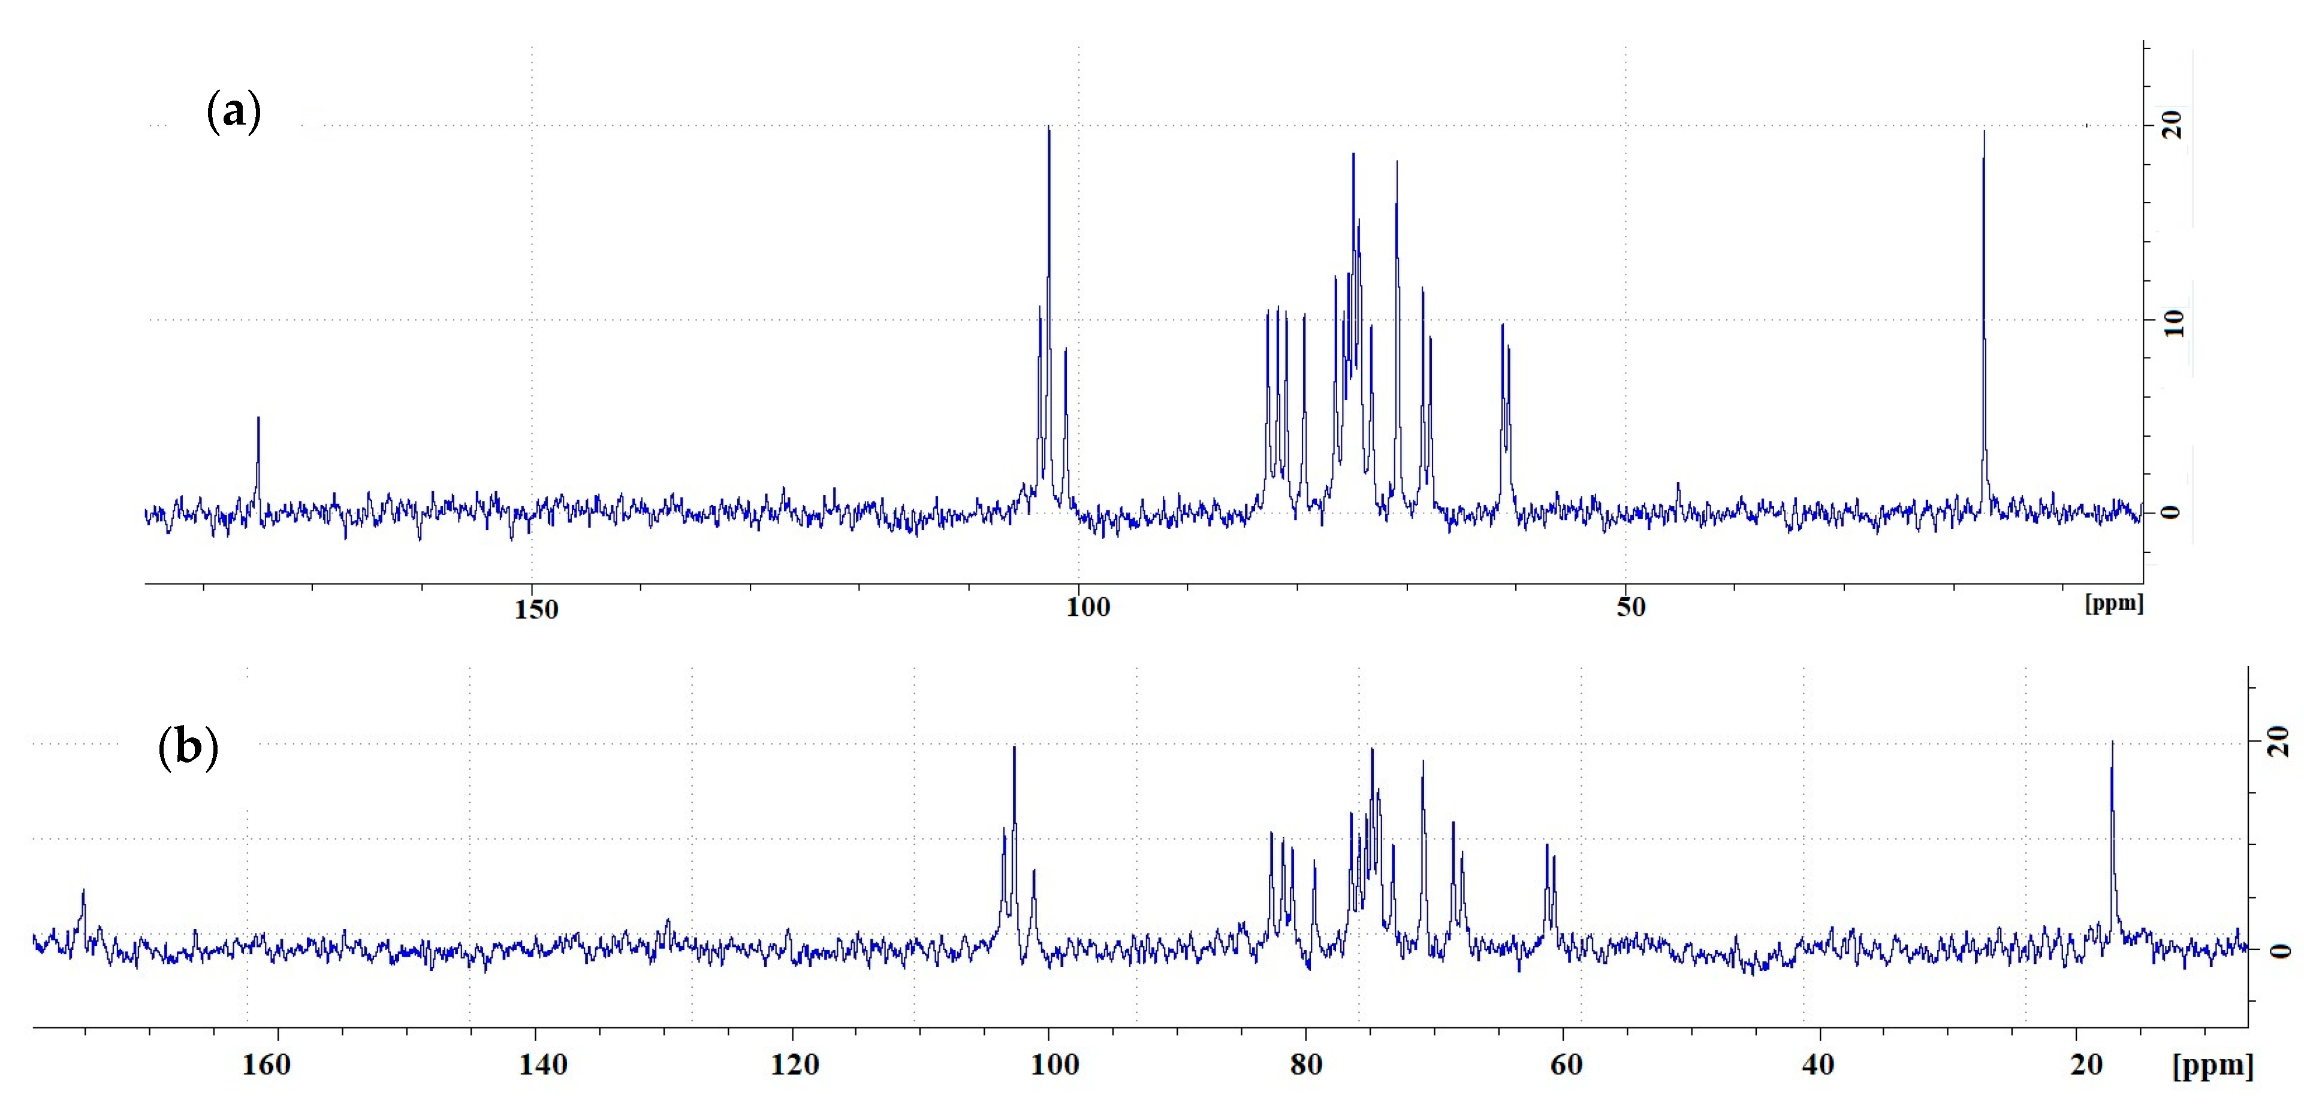Click the [ppm] unit label of spectrum (b)
This screenshot has width=2304, height=1107.
[2213, 1066]
